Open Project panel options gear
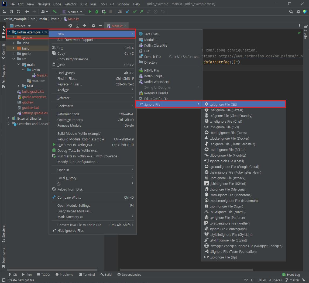Image resolution: width=309 pixels, height=283 pixels. tap(93, 26)
